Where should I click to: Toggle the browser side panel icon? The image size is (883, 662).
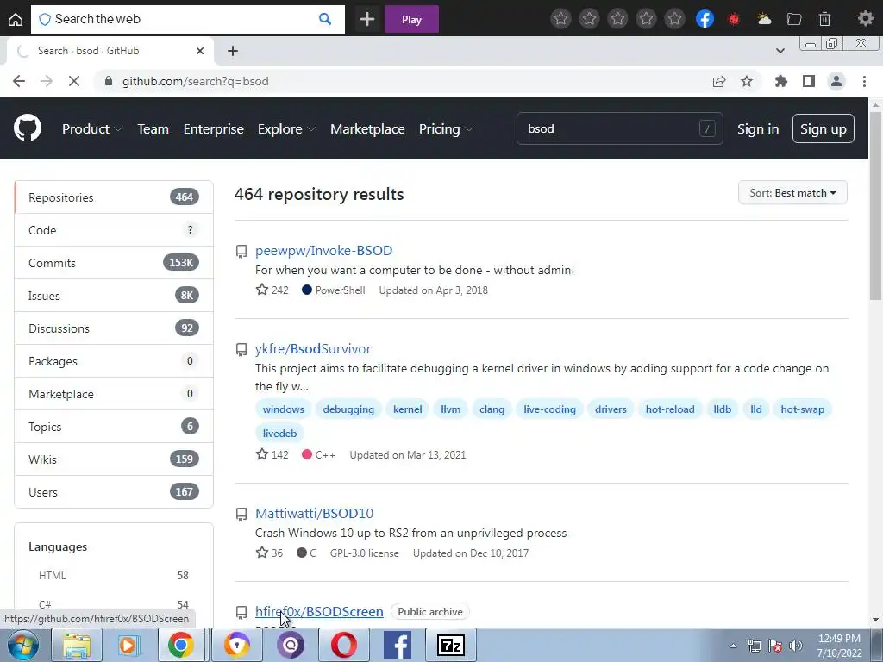point(809,81)
